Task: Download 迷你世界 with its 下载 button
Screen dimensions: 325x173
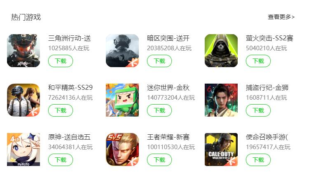Action: (x=159, y=110)
